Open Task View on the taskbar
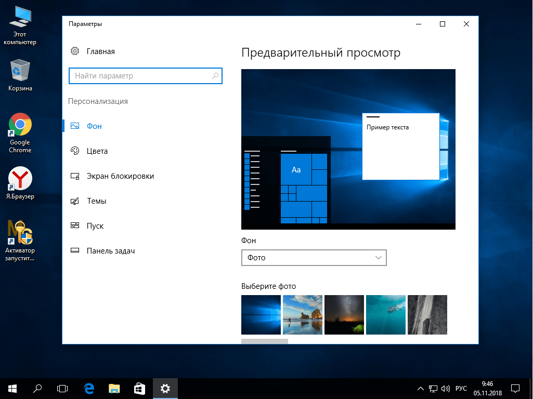 tap(62, 388)
